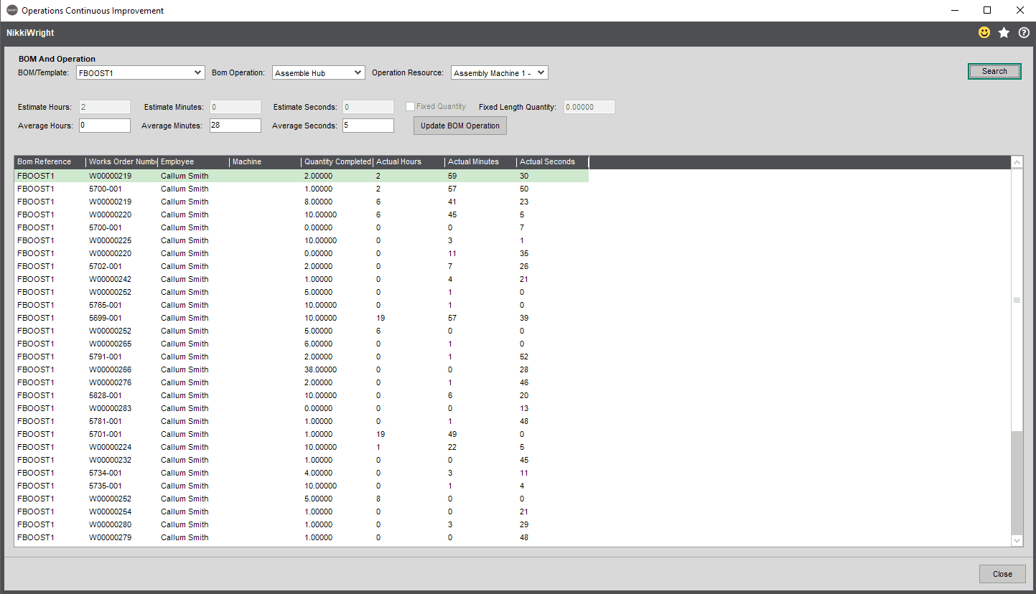Maximize the Operations Continuous Improvement window
1036x594 pixels.
pos(987,11)
